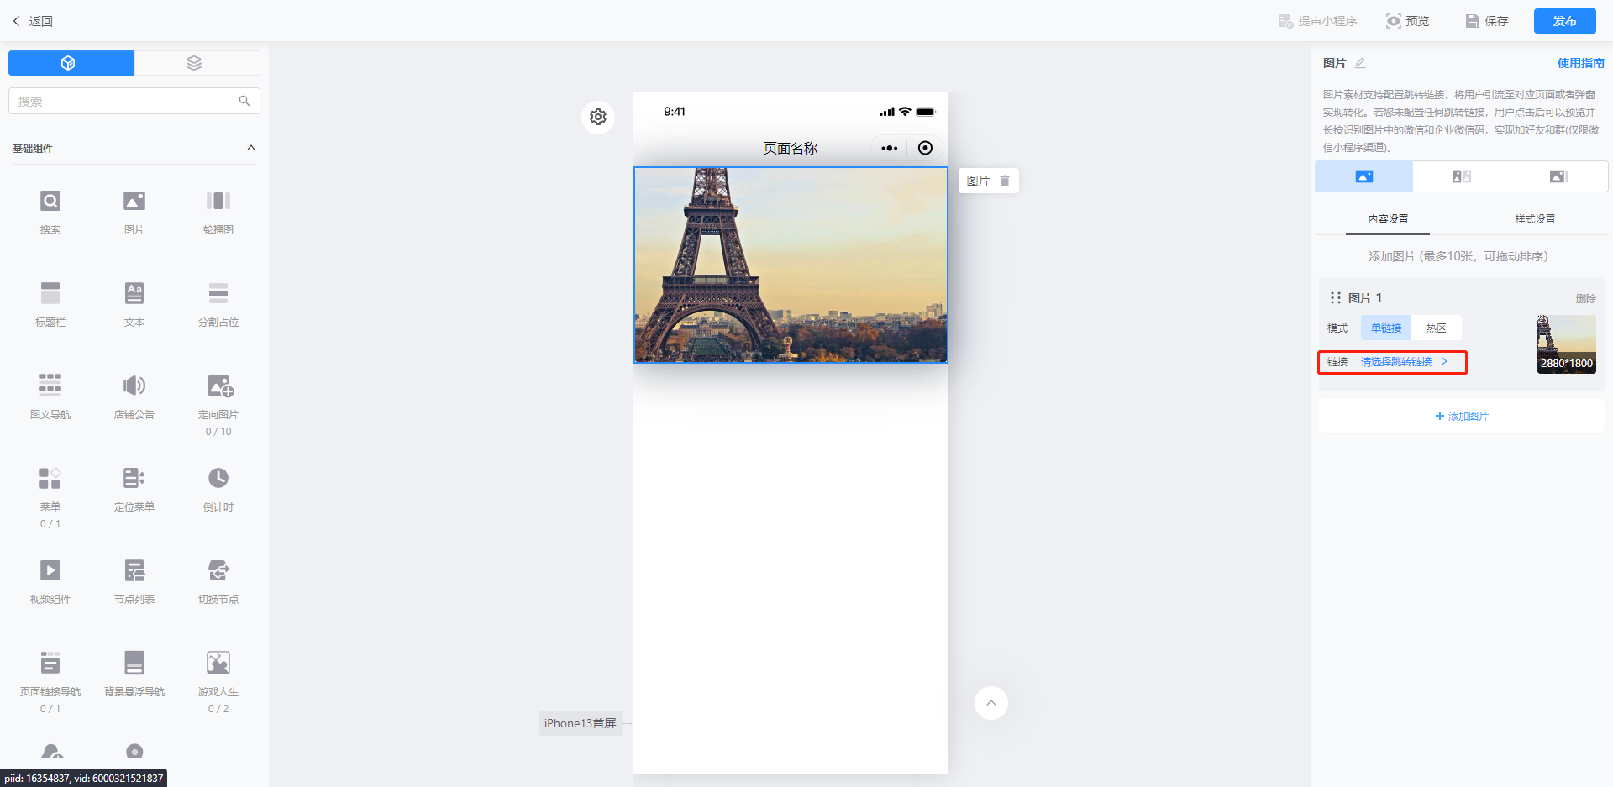1613x787 pixels.
Task: Select the side-scrolling image layout option
Action: tap(1559, 176)
